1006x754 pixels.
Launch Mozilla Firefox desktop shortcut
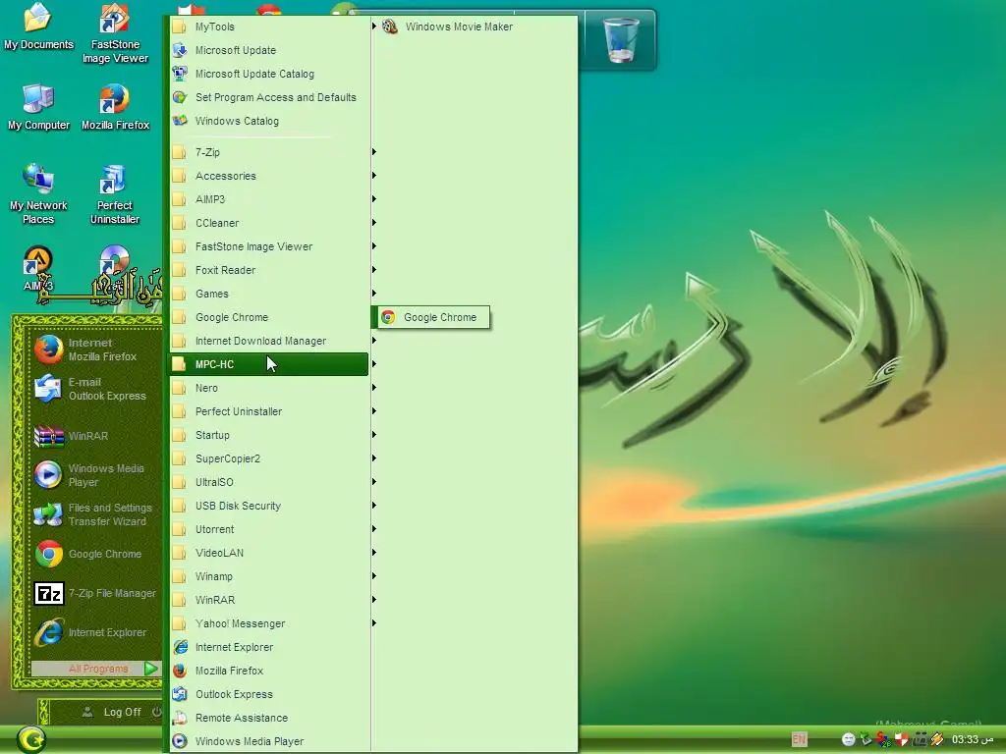coord(115,107)
